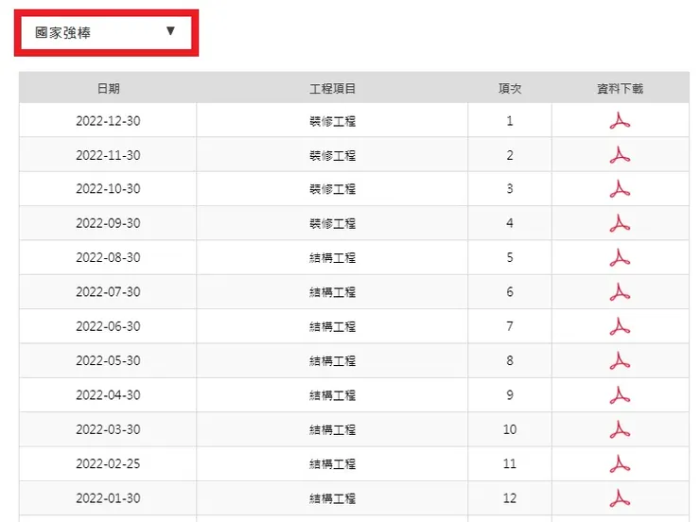Click the 工程項目 column header
Screen dimensions: 700x522
coord(332,89)
